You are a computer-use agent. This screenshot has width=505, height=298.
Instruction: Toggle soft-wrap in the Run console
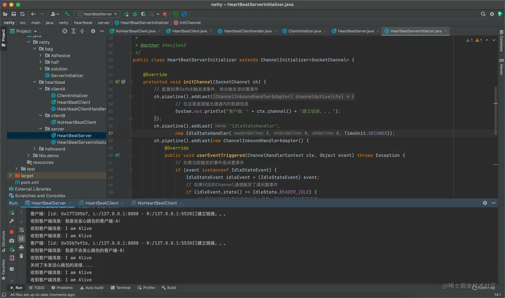pos(21,230)
